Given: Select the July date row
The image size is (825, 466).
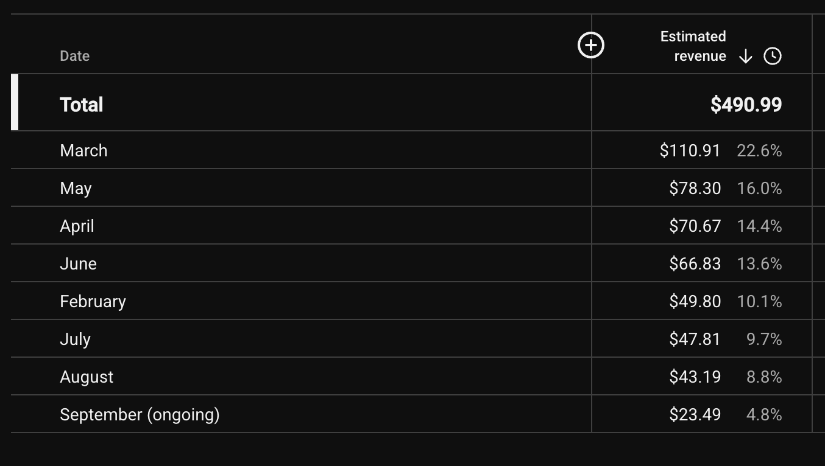Looking at the screenshot, I should [412, 339].
